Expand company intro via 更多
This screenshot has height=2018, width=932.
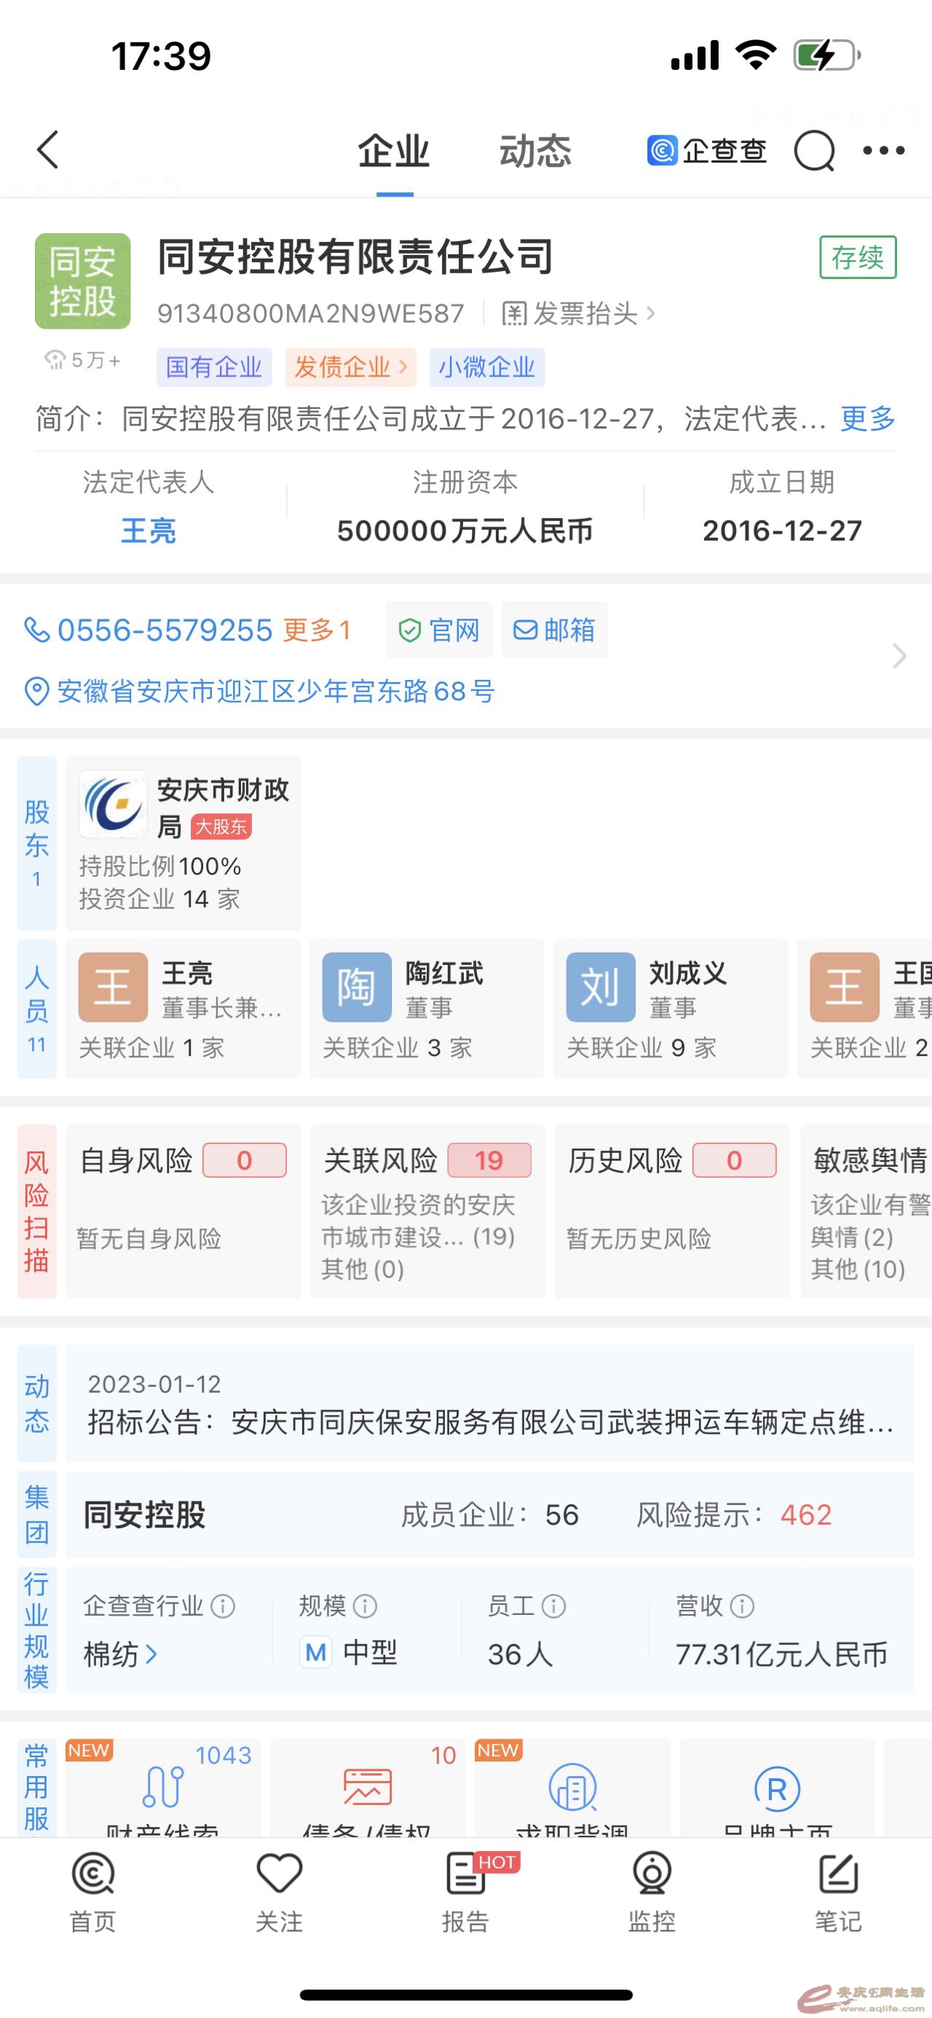tap(868, 419)
